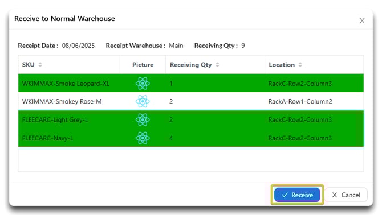
Task: Select SKU FLEECARC-Light Grey-L
Action: (55, 120)
